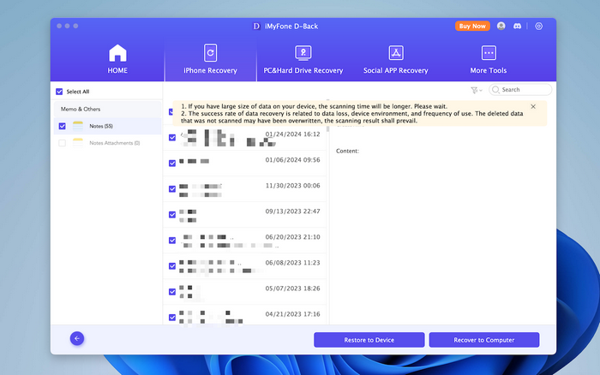Open the settings target icon in title bar
The height and width of the screenshot is (375, 600).
pos(539,26)
